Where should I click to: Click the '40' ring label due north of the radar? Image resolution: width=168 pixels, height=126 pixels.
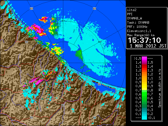point(63,21)
